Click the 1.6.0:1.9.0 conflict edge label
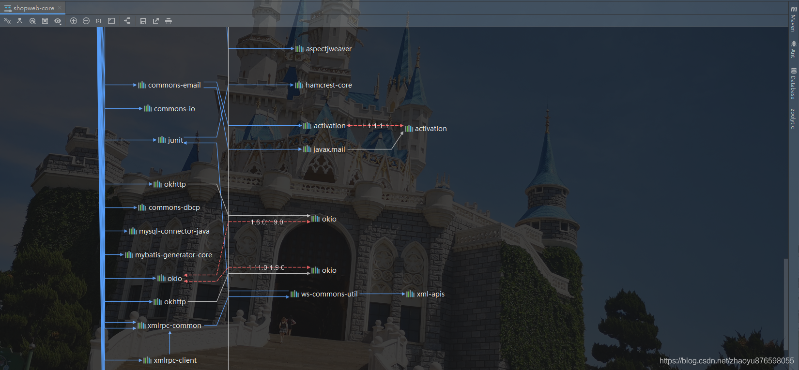Image resolution: width=799 pixels, height=370 pixels. pyautogui.click(x=267, y=222)
